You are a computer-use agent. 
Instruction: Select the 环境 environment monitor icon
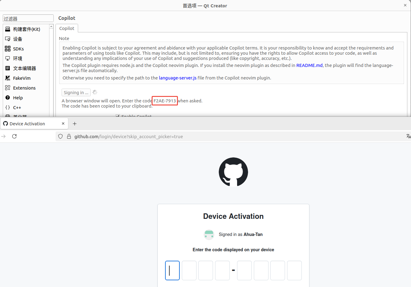(x=8, y=58)
